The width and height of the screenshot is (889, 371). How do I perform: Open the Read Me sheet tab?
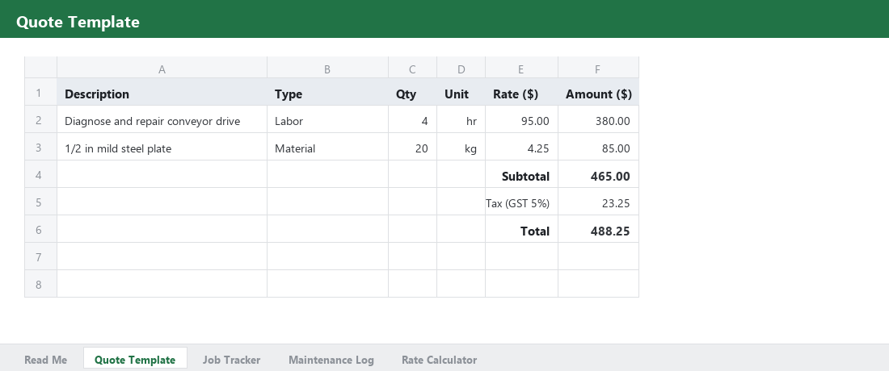45,360
